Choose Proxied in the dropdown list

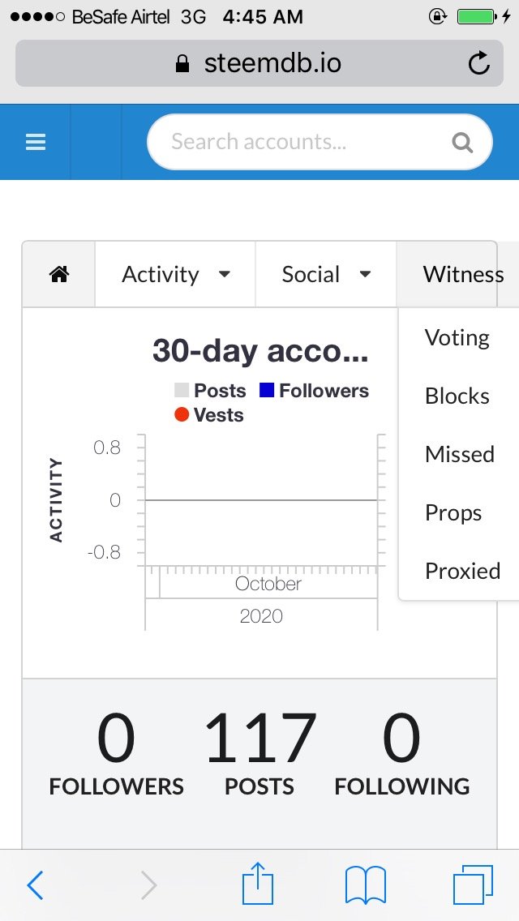[462, 571]
